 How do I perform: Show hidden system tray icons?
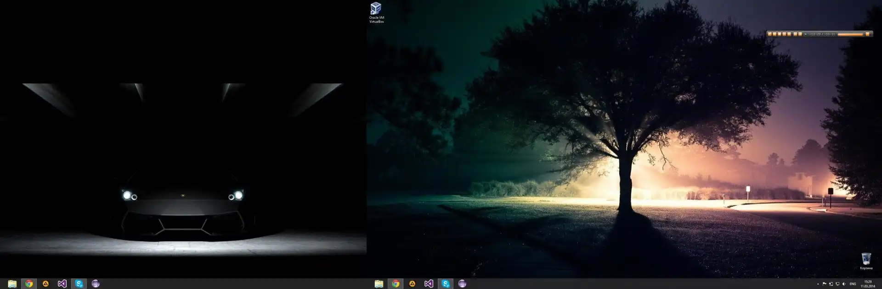[818, 284]
